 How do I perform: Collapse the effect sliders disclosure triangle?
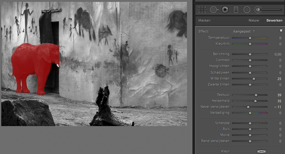click(281, 31)
